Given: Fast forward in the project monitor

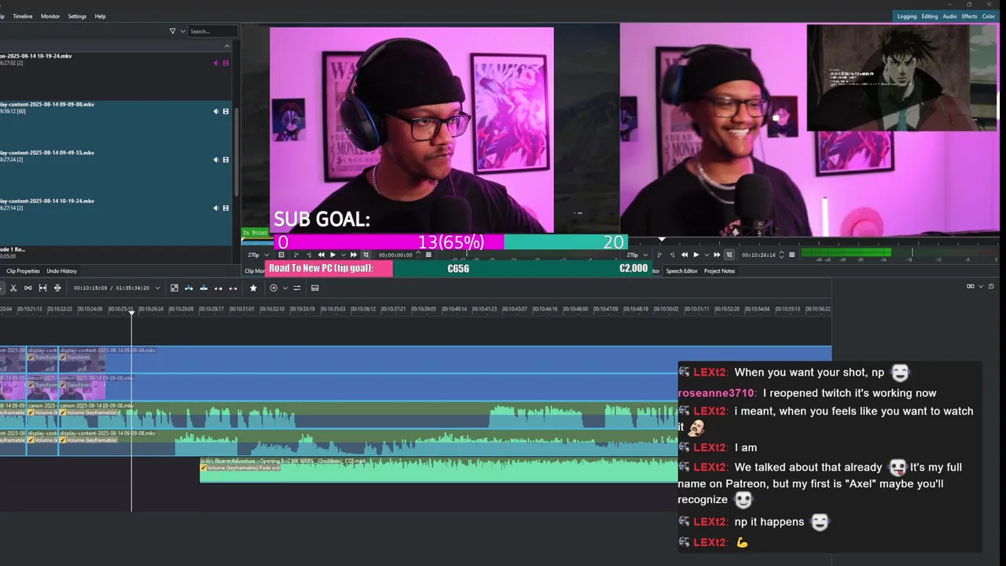Looking at the screenshot, I should [717, 255].
